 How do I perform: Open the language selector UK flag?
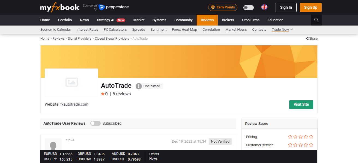pyautogui.click(x=264, y=7)
